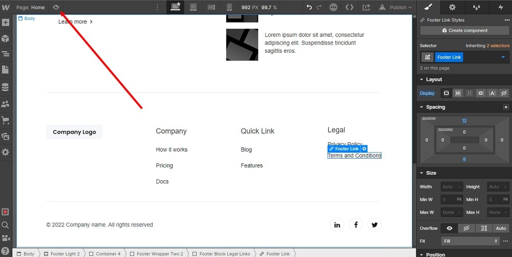Image resolution: width=512 pixels, height=257 pixels.
Task: Set overflow to scroll
Action: pyautogui.click(x=484, y=228)
